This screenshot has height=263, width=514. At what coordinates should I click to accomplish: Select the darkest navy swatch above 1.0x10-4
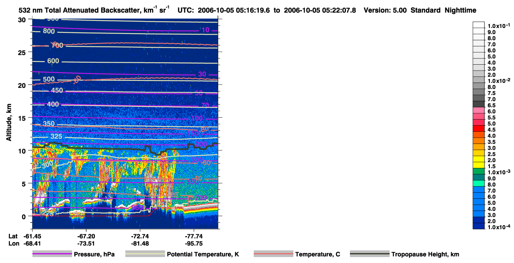(479, 226)
